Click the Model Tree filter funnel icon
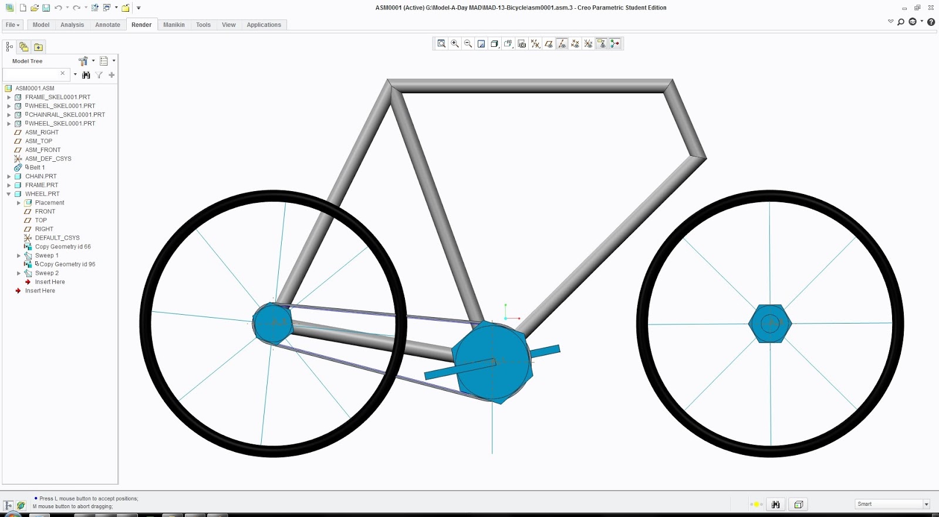Image resolution: width=939 pixels, height=517 pixels. 99,75
